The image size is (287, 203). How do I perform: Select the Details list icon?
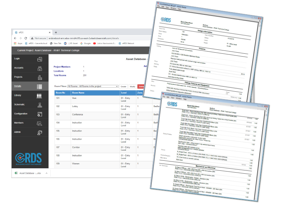pos(39,87)
